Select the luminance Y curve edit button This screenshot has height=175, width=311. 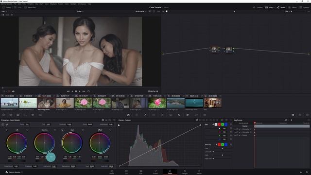pos(216,124)
